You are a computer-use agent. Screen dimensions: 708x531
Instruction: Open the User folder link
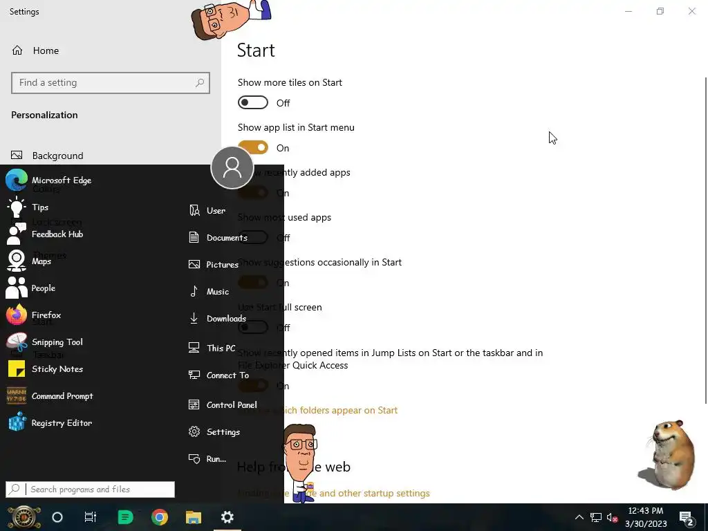tap(207, 210)
